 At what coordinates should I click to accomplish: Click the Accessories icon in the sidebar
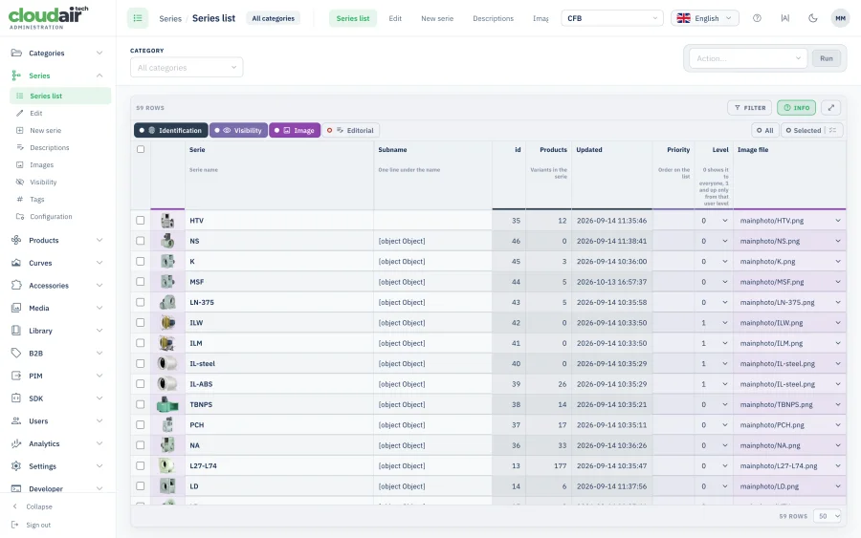16,285
